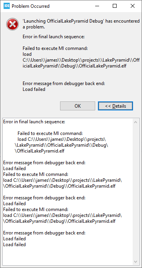
Task: Click 'Error in final launch sequence:' in details
Action: coord(34,122)
